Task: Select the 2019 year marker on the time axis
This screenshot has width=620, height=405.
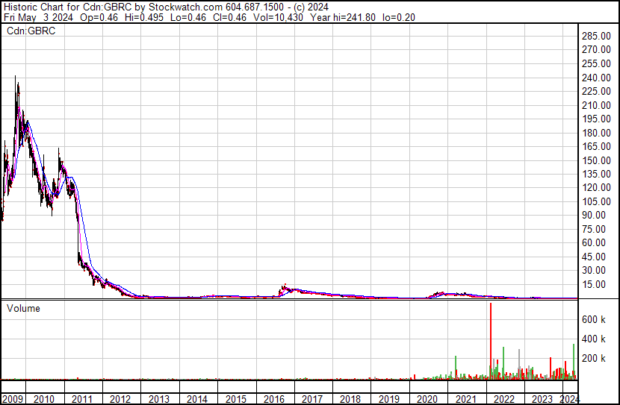Action: (x=388, y=399)
